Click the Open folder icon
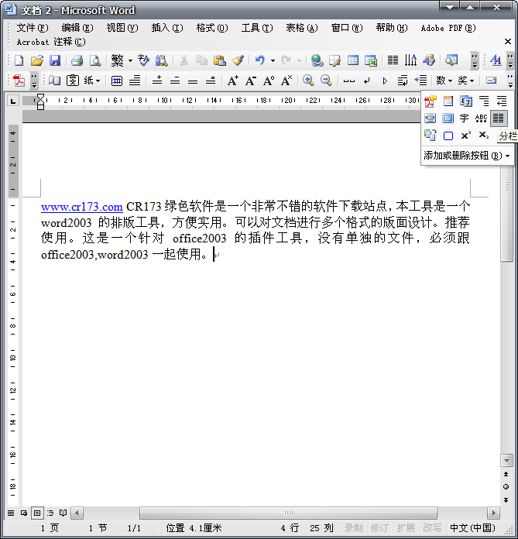 [x=37, y=60]
